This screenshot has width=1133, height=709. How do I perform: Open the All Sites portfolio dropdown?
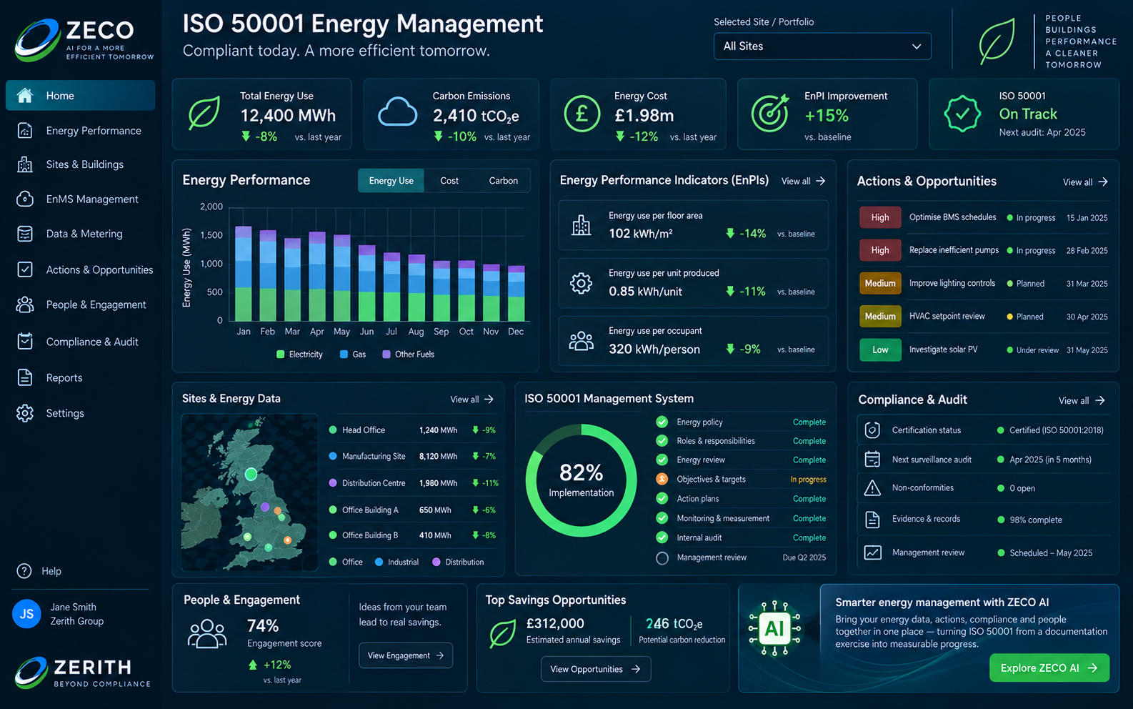(x=822, y=46)
